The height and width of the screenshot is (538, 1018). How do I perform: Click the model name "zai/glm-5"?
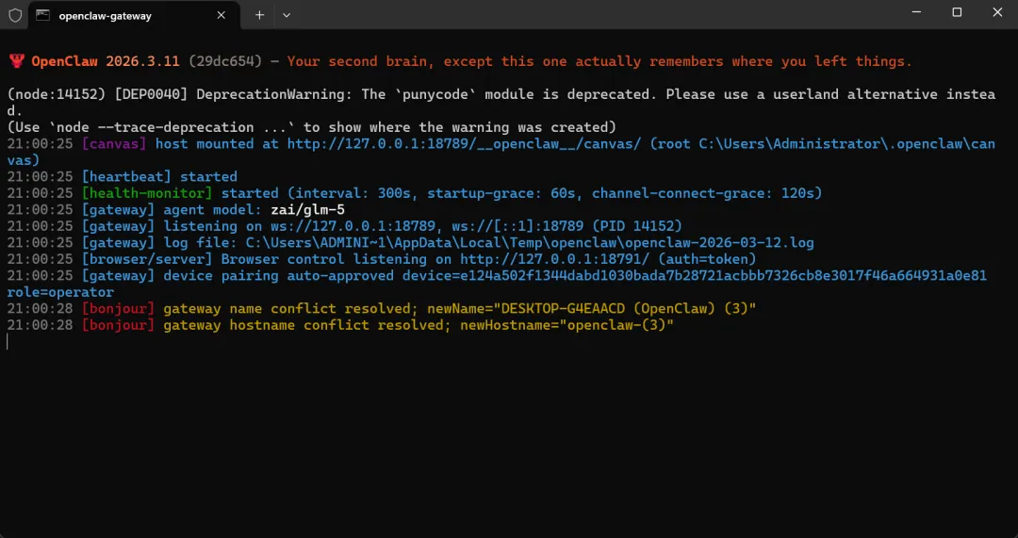[307, 209]
